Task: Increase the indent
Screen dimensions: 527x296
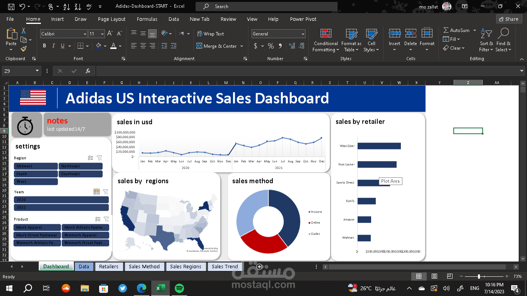Action: [x=174, y=46]
